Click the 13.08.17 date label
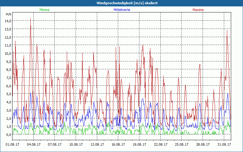Viewport: 243px width, 152px height. tap(97, 144)
